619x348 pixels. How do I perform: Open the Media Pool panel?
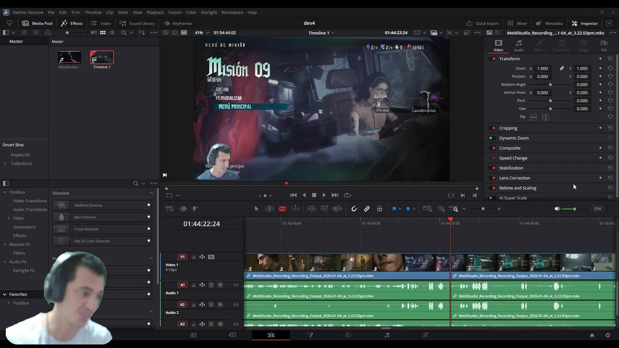click(x=37, y=23)
